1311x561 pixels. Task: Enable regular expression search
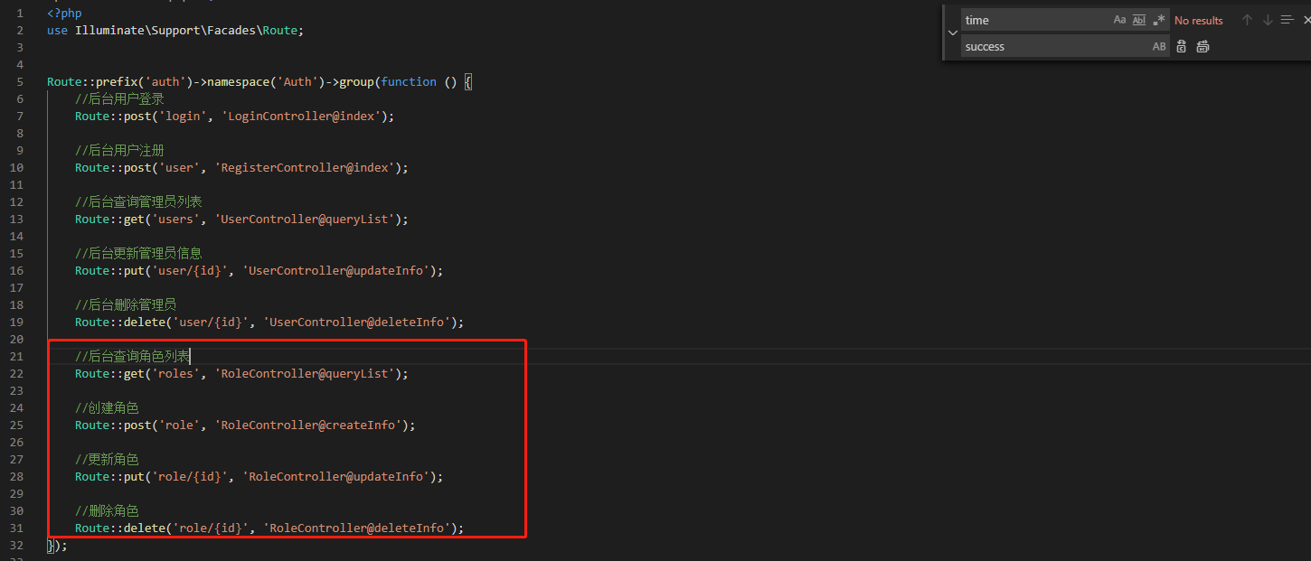(1159, 20)
